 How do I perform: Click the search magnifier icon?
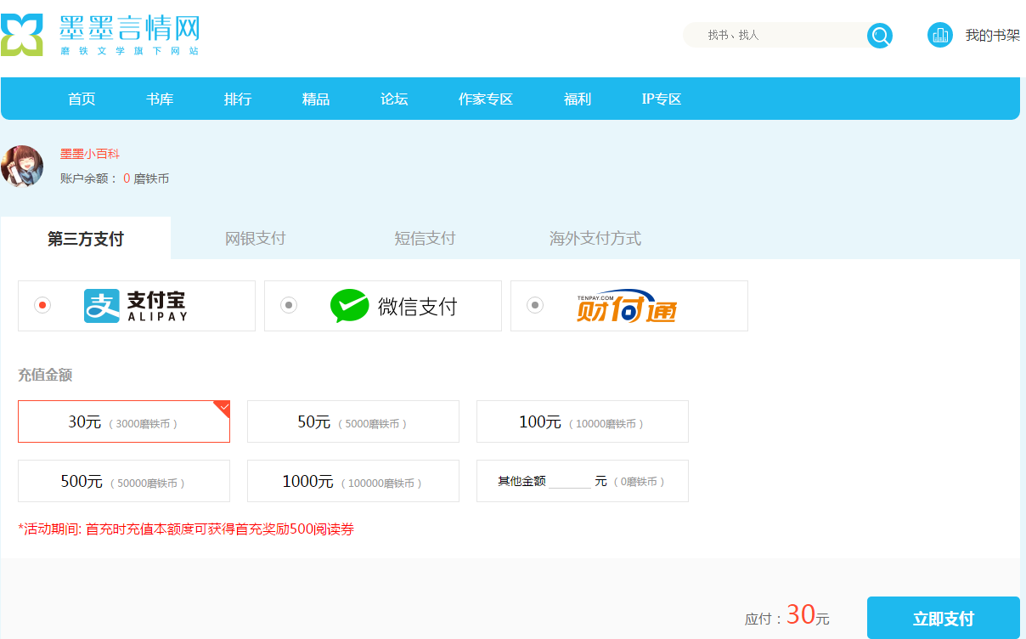[x=880, y=36]
